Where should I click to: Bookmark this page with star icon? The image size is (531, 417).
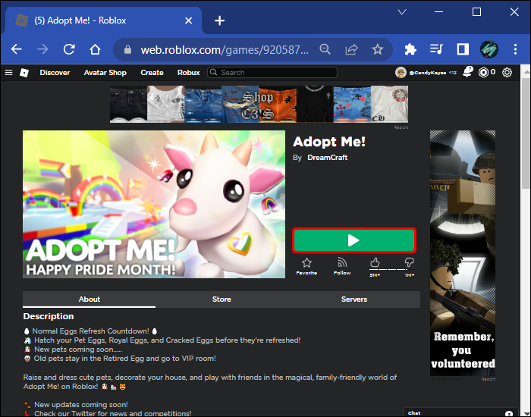pos(377,49)
